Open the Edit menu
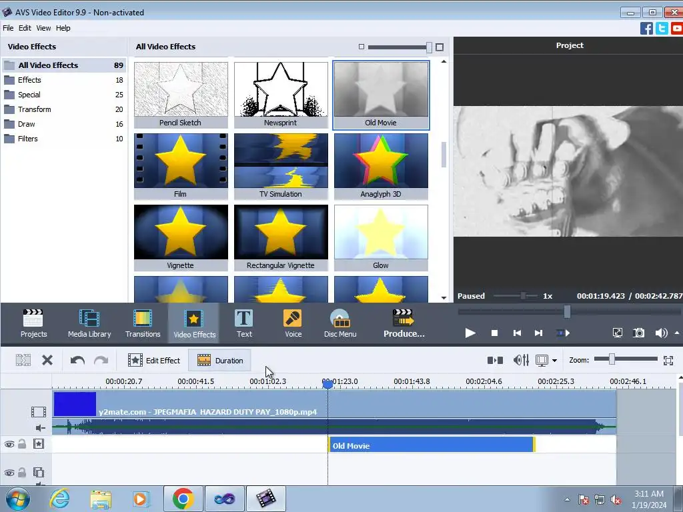683x512 pixels. [x=25, y=28]
